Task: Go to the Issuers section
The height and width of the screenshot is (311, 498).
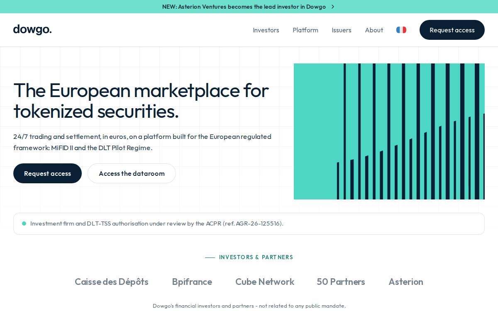Action: (342, 30)
